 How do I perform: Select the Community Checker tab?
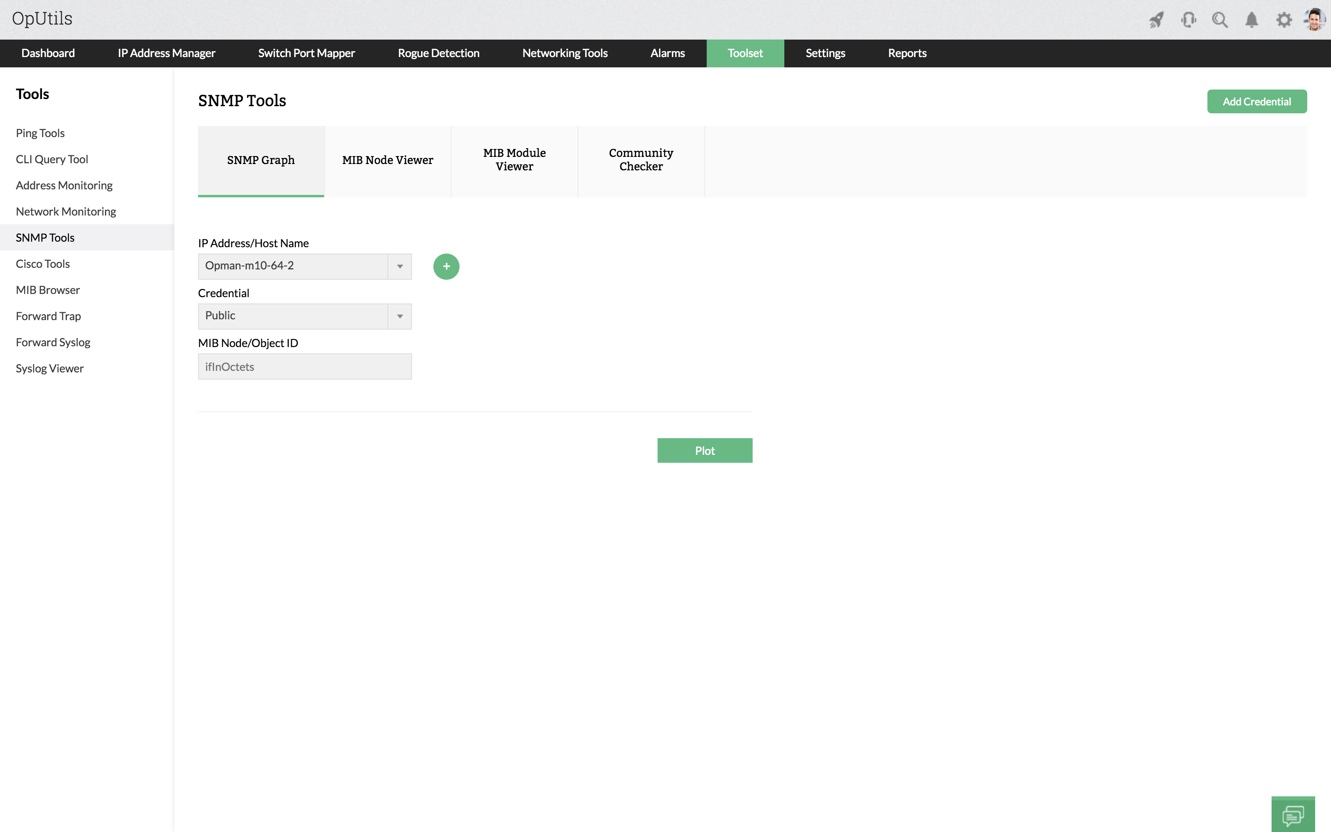pos(641,160)
